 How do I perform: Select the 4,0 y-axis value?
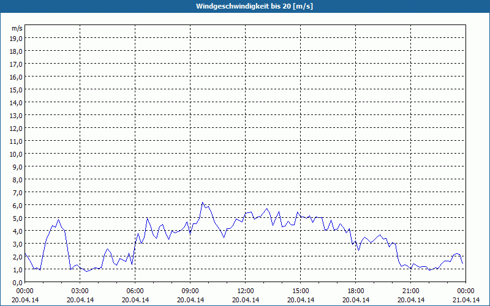18,231
